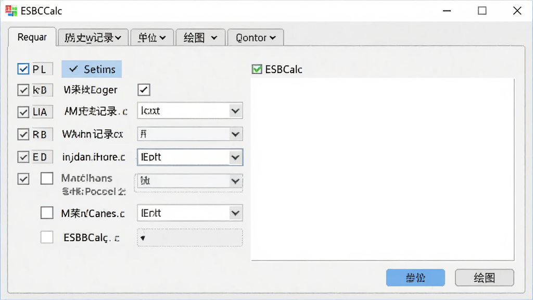The image size is (533, 300).
Task: Click the ESBBCalc.c label text
Action: coord(91,238)
